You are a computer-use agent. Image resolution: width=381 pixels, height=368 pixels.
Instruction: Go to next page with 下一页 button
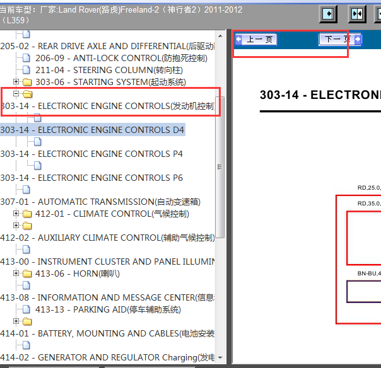tap(340, 39)
